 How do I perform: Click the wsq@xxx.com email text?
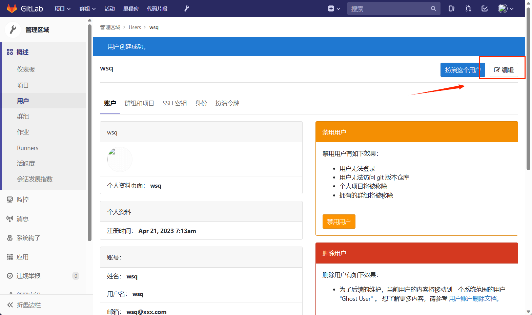tap(146, 312)
